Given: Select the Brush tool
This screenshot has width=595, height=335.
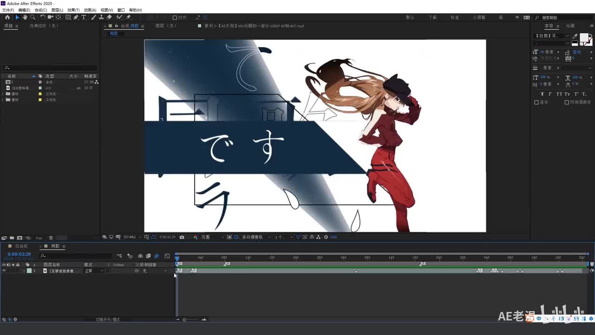Looking at the screenshot, I should (93, 17).
